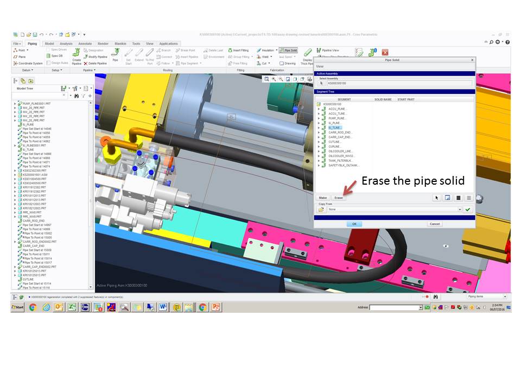Expand PUMP_PLINE0001.PRT in Model Tree
521x391 pixels.
tap(15, 104)
